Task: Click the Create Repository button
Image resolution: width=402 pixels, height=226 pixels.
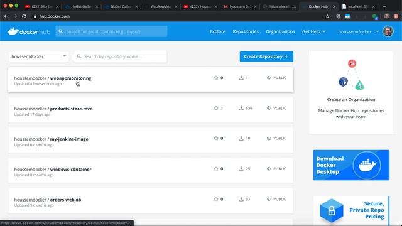Action: coord(266,56)
